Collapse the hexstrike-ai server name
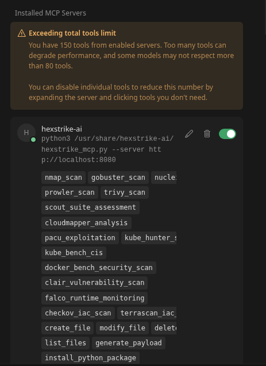266x366 pixels. click(x=61, y=129)
